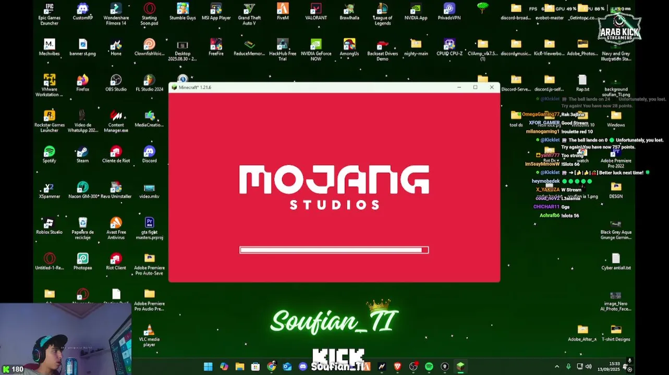Launch the CustomRP desktop shortcut
669x375 pixels.
(x=82, y=12)
